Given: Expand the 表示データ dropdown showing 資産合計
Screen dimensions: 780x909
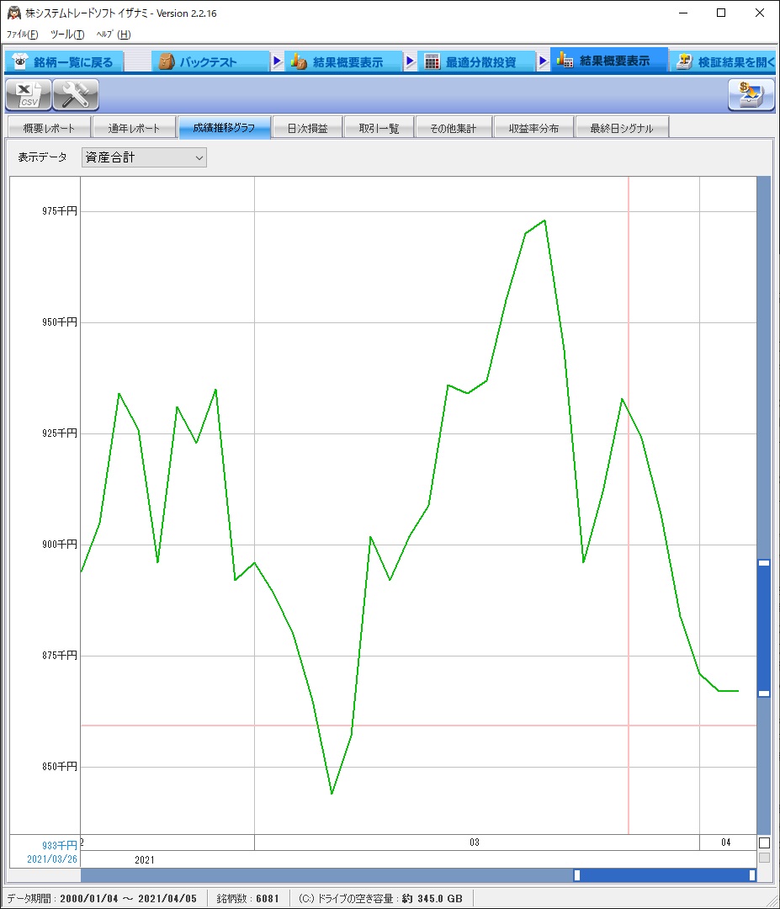Looking at the screenshot, I should tap(144, 157).
